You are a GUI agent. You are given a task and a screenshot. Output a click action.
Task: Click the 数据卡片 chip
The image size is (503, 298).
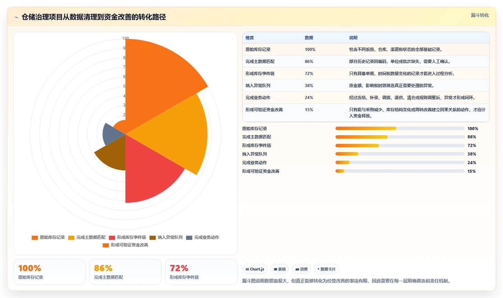pos(327,269)
